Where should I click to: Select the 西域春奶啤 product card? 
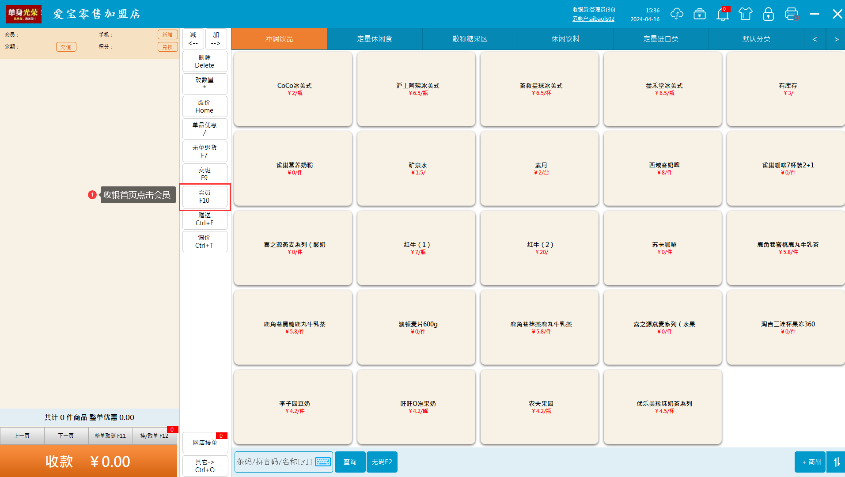coord(663,168)
